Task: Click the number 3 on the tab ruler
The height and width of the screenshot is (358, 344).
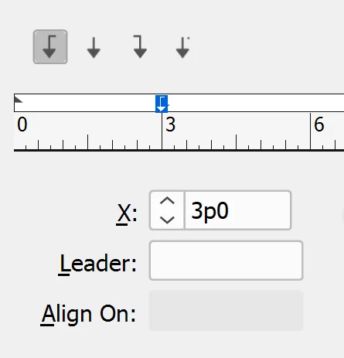Action: point(171,124)
